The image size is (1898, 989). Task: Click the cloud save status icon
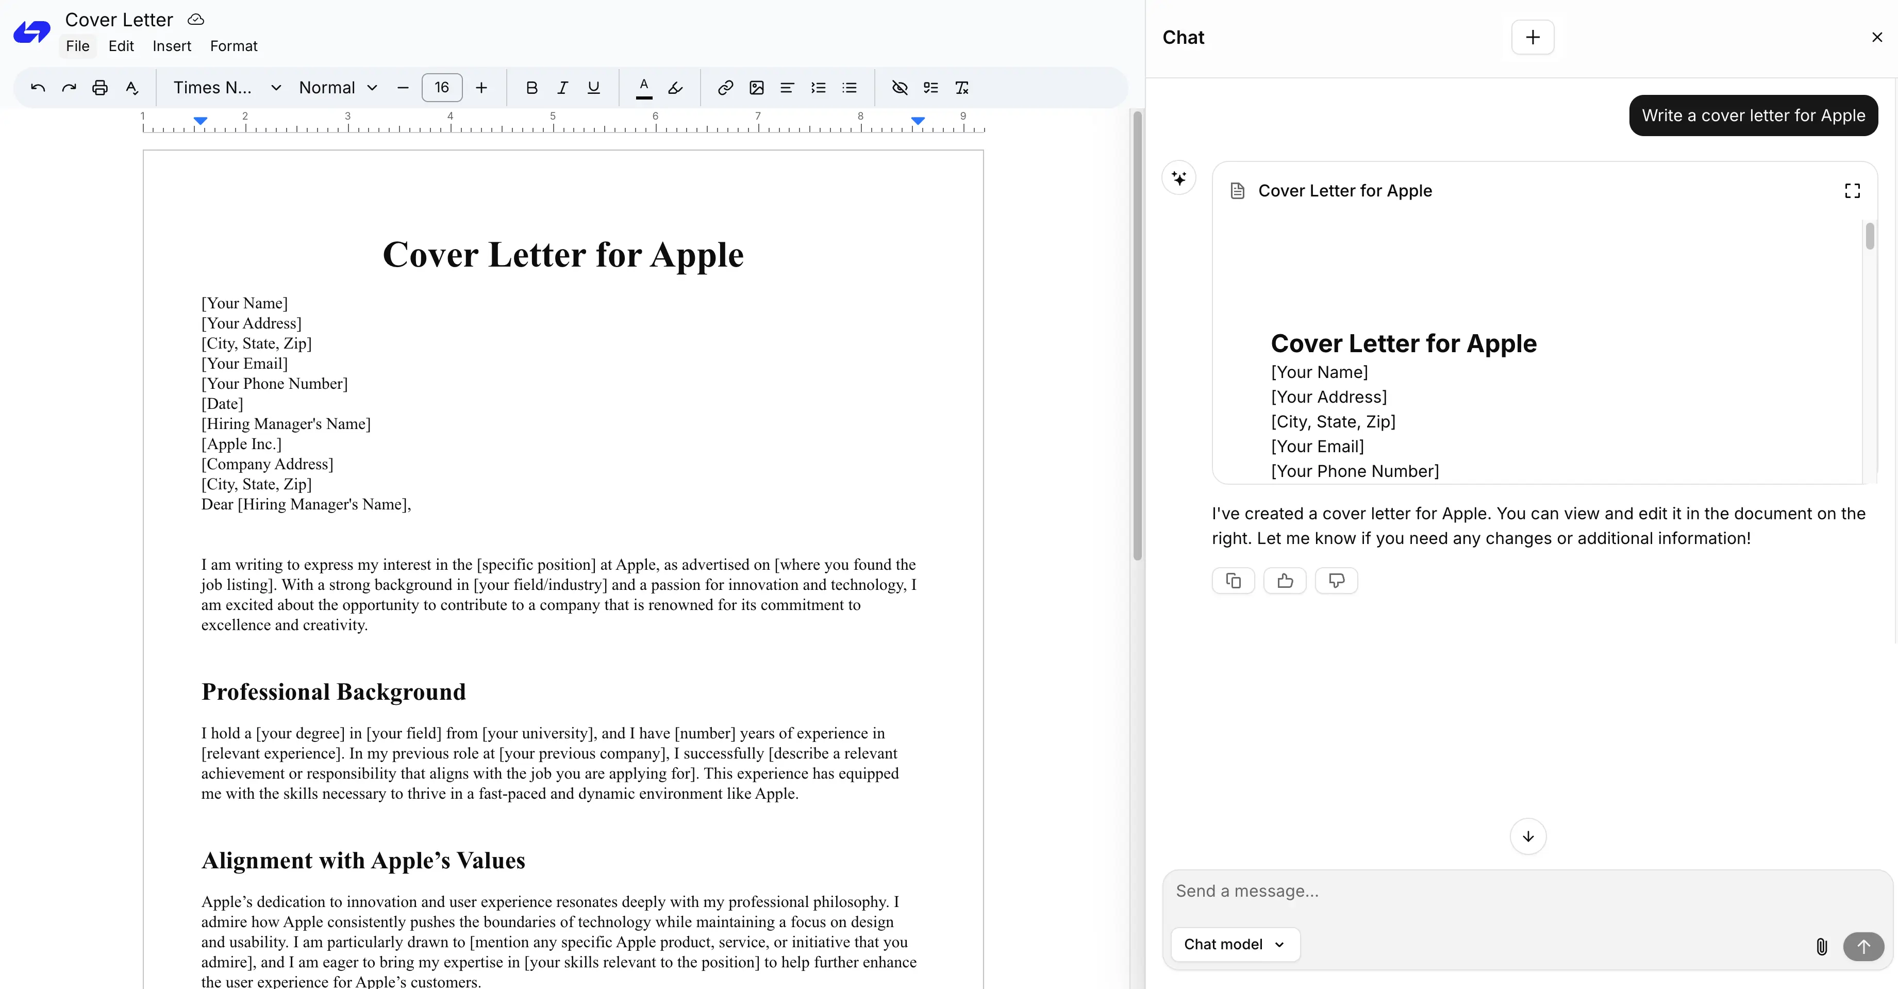[x=196, y=19]
